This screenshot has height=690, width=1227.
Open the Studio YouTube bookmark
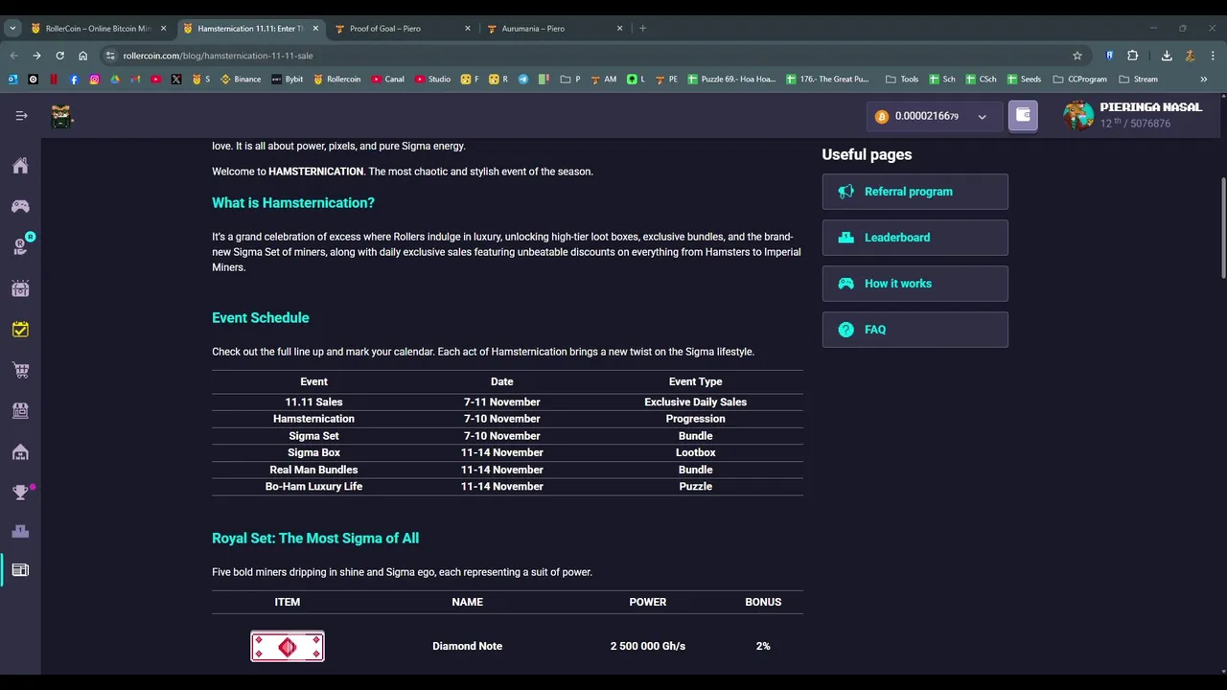coord(433,80)
